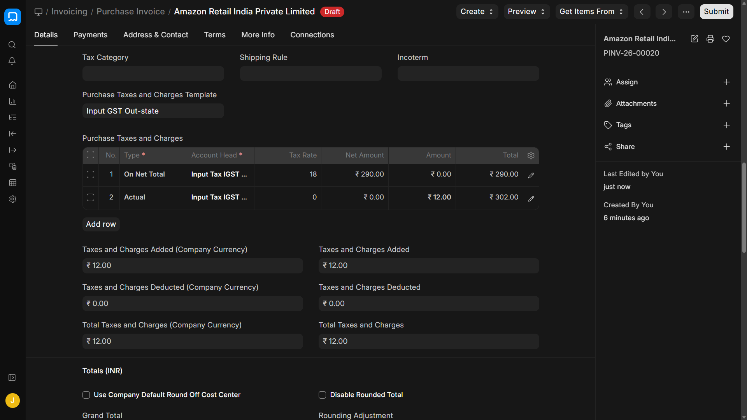Like the document with heart icon

click(726, 39)
